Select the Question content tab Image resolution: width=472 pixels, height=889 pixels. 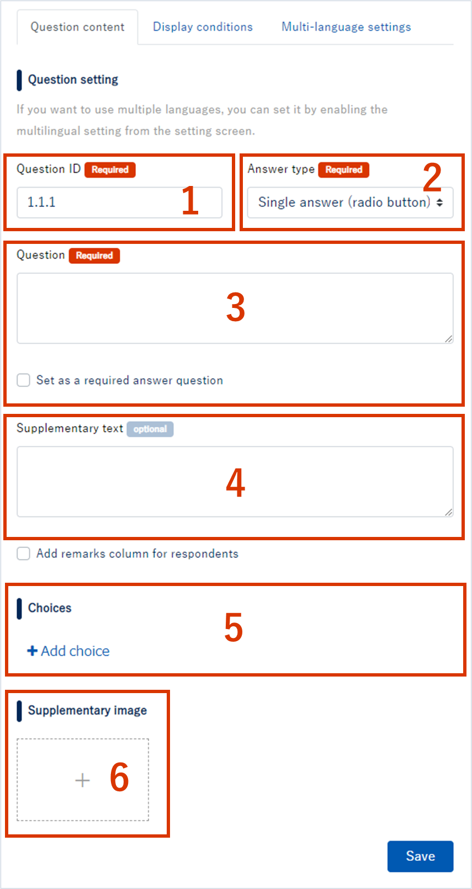pyautogui.click(x=77, y=27)
